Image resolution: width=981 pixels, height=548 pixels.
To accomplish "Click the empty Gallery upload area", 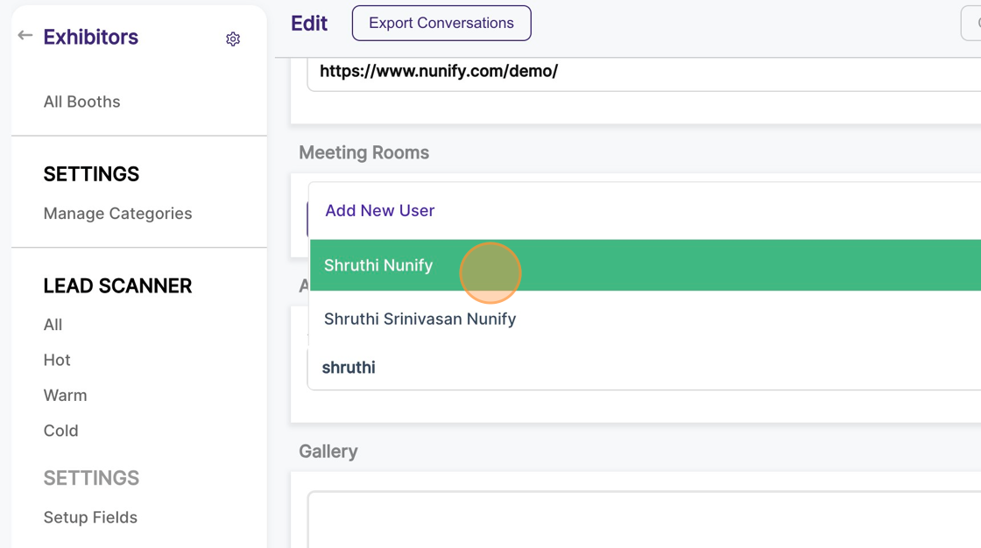I will tap(644, 519).
